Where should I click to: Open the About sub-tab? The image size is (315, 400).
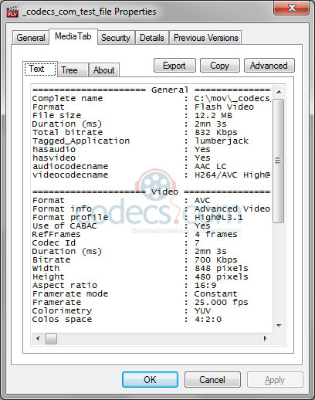(x=104, y=70)
